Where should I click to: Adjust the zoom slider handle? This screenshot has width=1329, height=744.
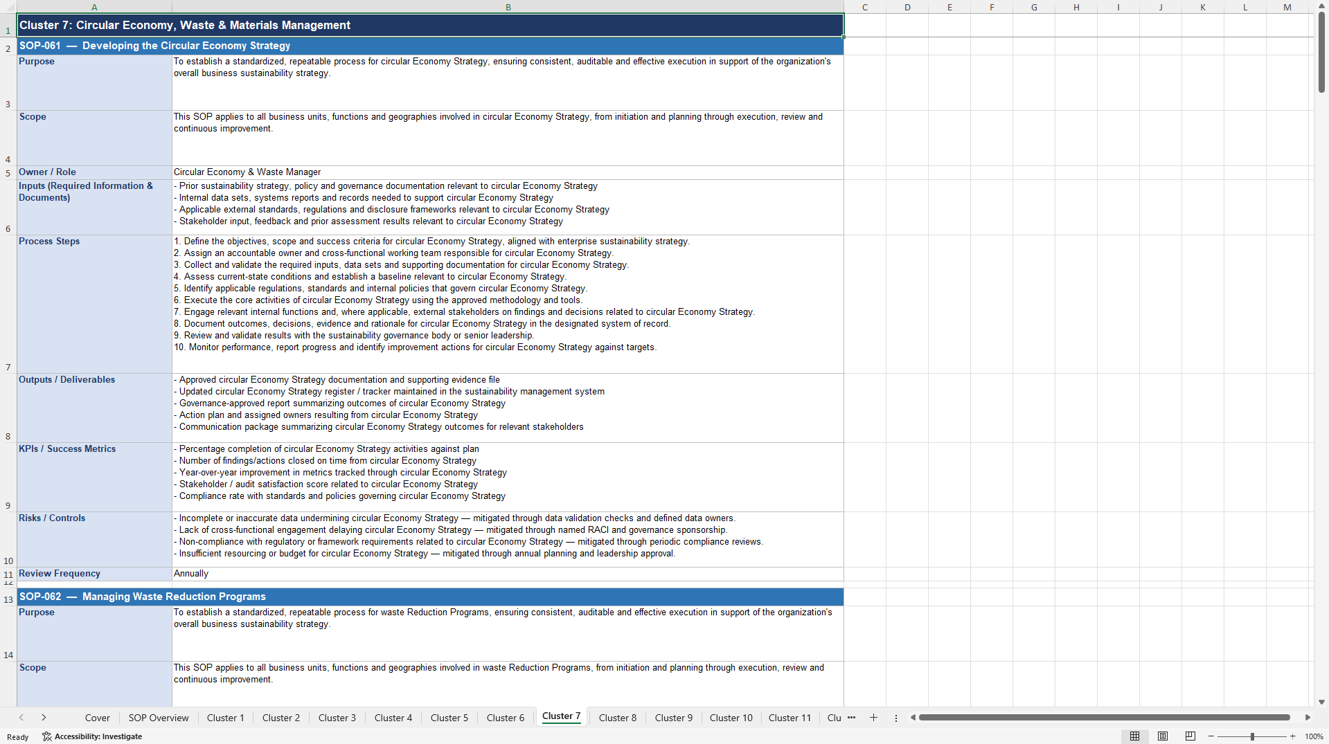[x=1252, y=736]
